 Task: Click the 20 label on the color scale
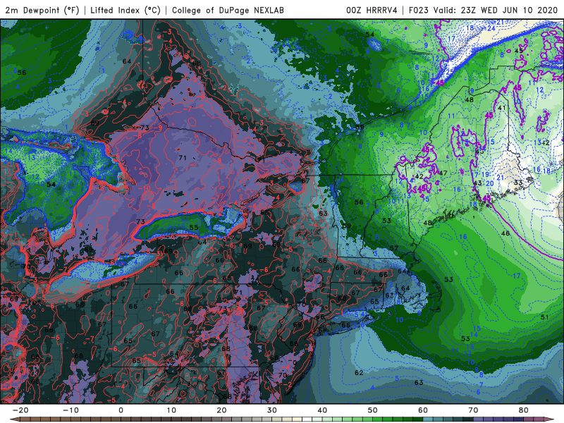tap(221, 410)
